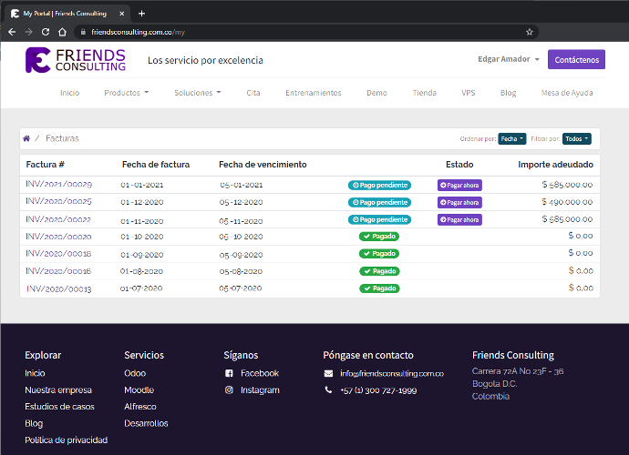The width and height of the screenshot is (629, 455).
Task: Open the Fecha sort dropdown
Action: point(512,138)
